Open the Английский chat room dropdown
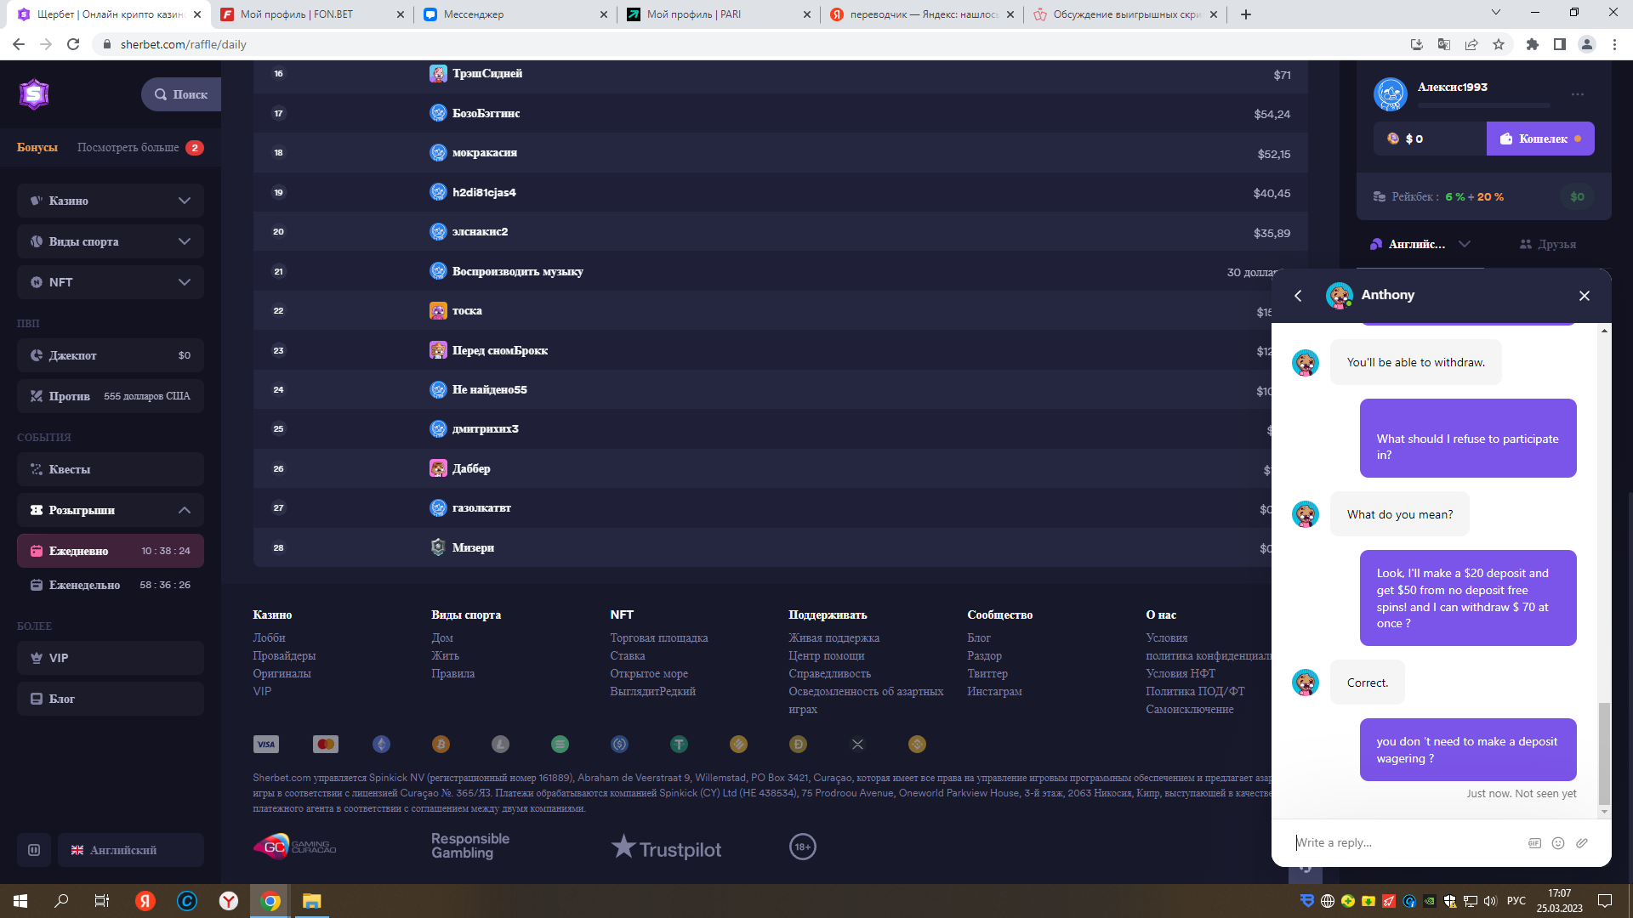Viewport: 1633px width, 918px height. (1464, 244)
